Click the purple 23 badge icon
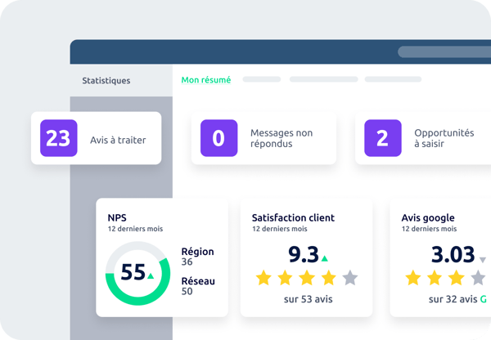 coord(58,139)
